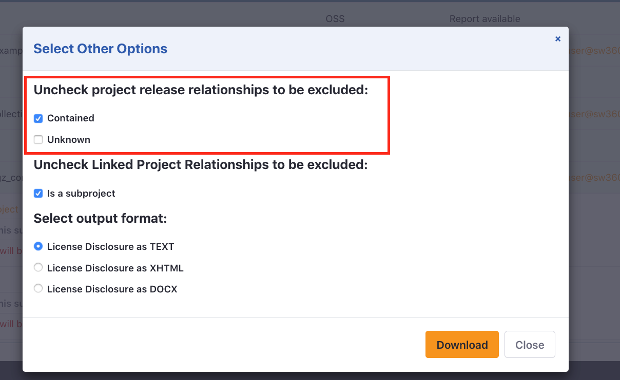Click the Select Other Options dialog title

click(x=100, y=49)
